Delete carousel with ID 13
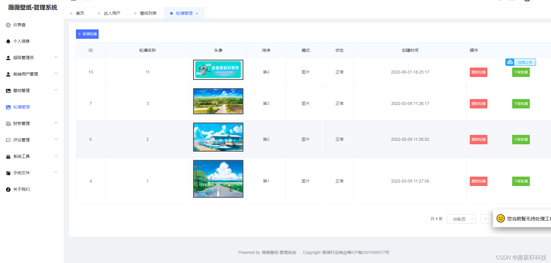551x263 pixels. (x=478, y=72)
